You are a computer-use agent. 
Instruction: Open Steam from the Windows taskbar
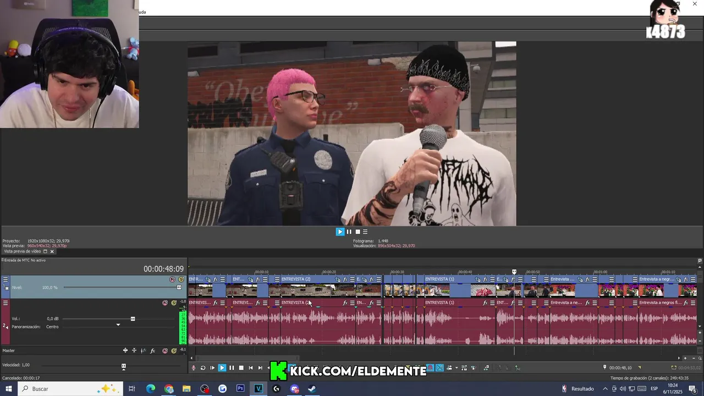click(x=312, y=388)
